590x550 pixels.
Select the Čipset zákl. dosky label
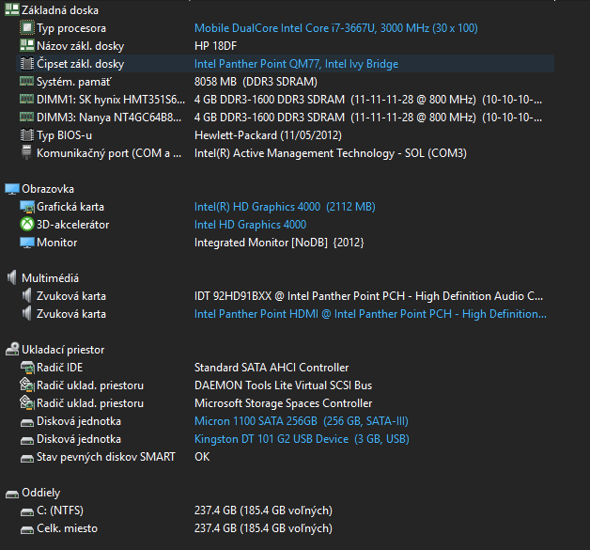(x=80, y=64)
